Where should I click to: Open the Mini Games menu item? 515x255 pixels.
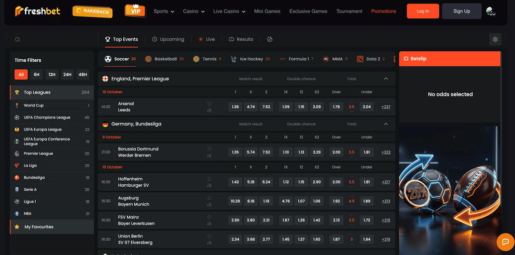point(267,11)
